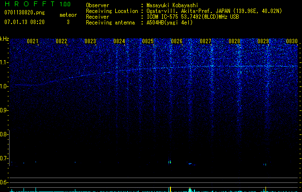Click the yellow marker on bottom strip
302x192 pixels.
point(170,189)
